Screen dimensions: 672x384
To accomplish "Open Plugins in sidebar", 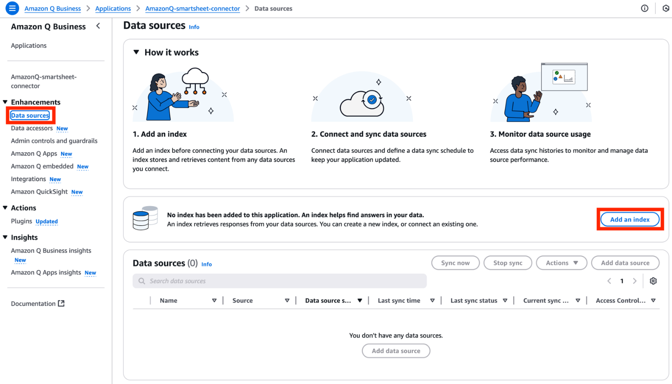I will tap(21, 221).
